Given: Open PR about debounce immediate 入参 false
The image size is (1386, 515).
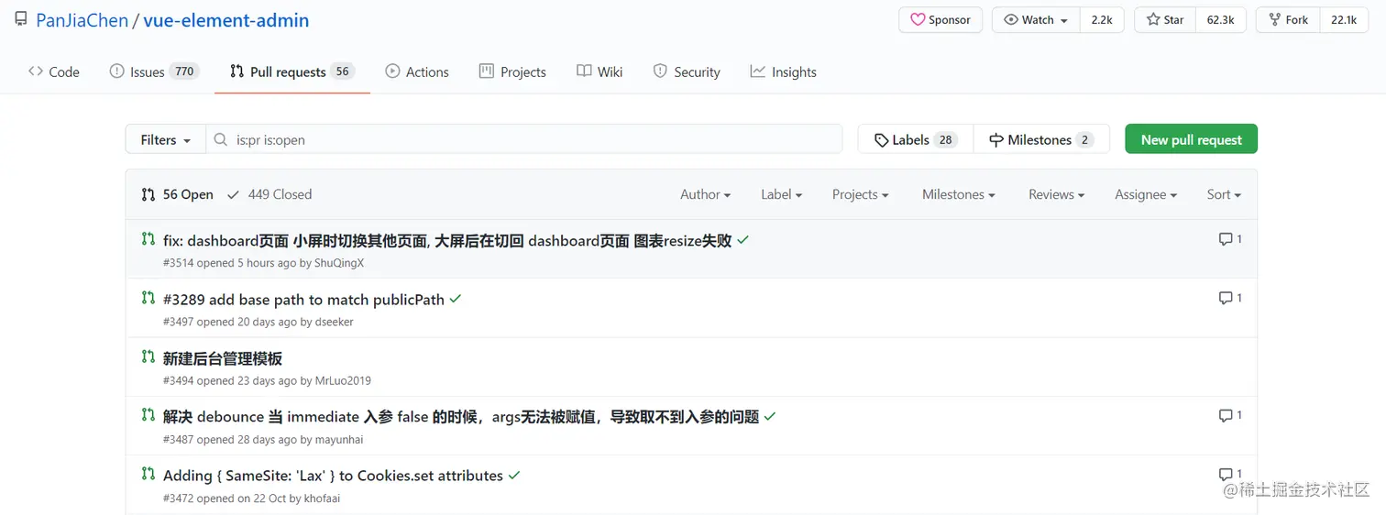Looking at the screenshot, I should pyautogui.click(x=461, y=417).
